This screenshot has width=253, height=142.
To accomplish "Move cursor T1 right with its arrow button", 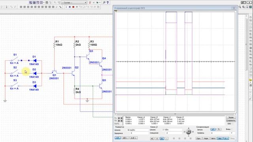I will coord(121,118).
